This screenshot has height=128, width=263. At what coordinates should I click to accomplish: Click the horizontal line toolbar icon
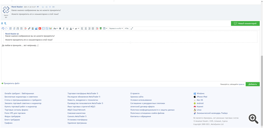pos(26,28)
